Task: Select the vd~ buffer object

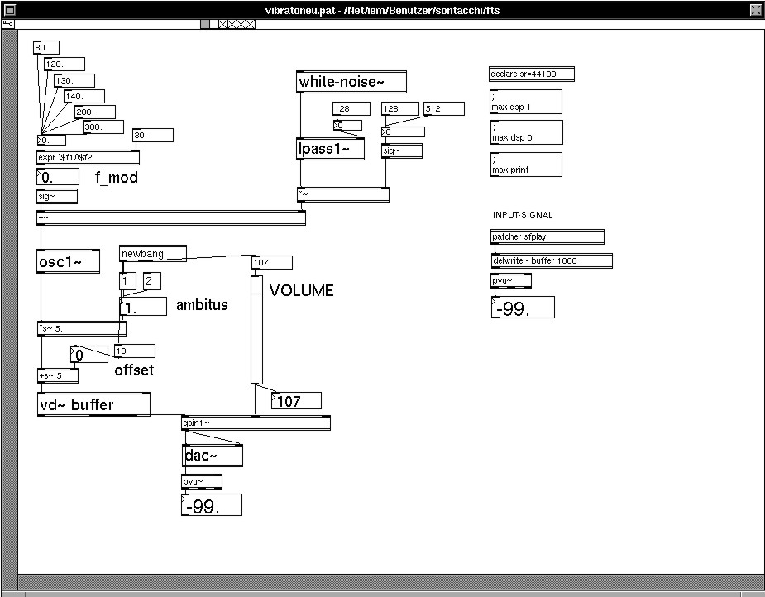Action: pyautogui.click(x=93, y=404)
